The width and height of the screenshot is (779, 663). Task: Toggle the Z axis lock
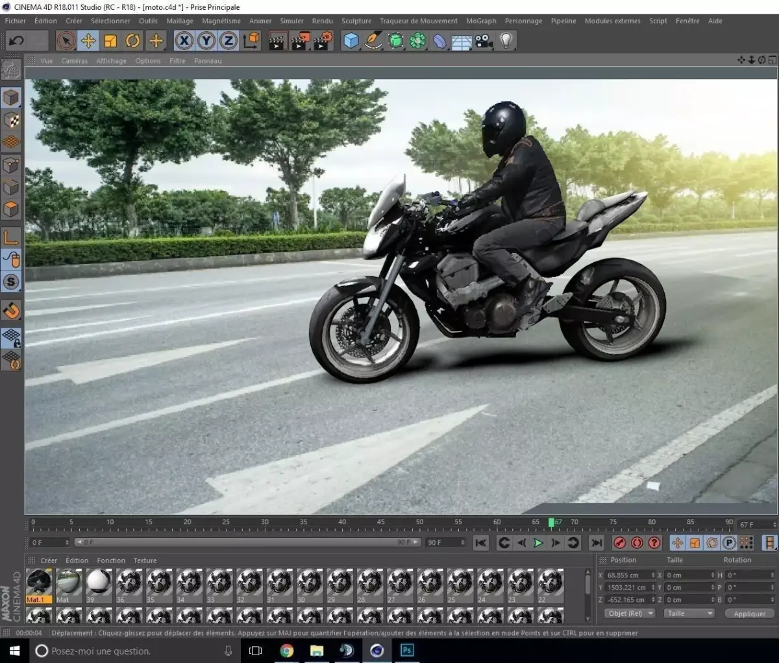228,41
